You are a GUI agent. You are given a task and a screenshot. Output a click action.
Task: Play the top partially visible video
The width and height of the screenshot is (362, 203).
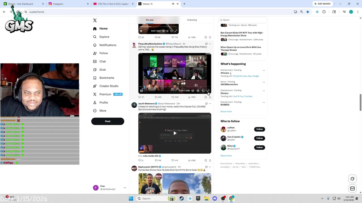coord(141,31)
